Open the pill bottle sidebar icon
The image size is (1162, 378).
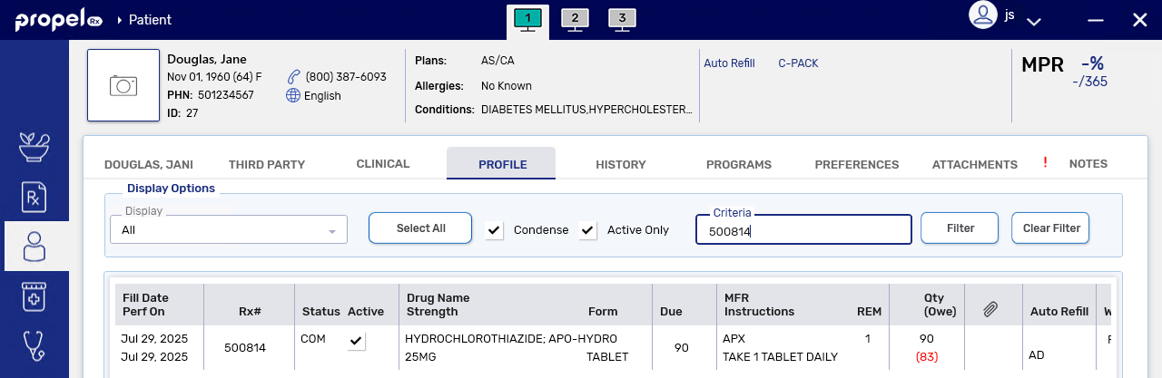pyautogui.click(x=34, y=296)
